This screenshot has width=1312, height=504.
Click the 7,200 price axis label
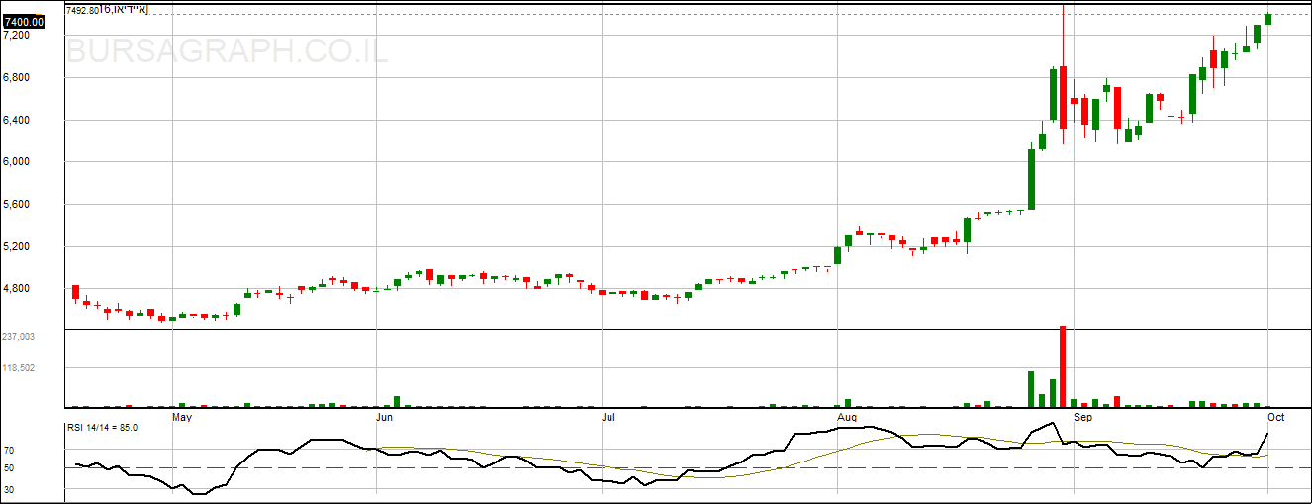coord(17,35)
